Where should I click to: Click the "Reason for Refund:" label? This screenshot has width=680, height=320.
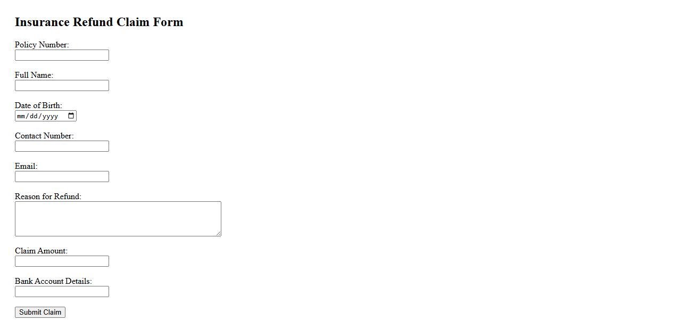click(x=48, y=196)
